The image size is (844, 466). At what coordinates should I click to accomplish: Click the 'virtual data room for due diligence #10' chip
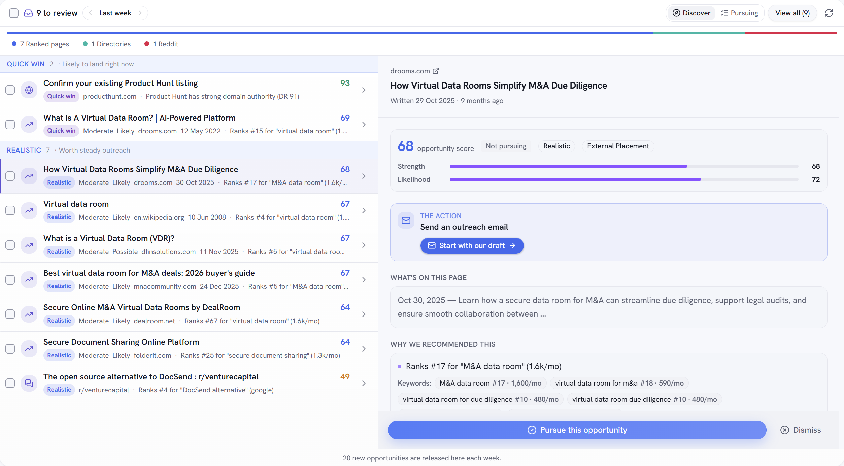click(481, 399)
